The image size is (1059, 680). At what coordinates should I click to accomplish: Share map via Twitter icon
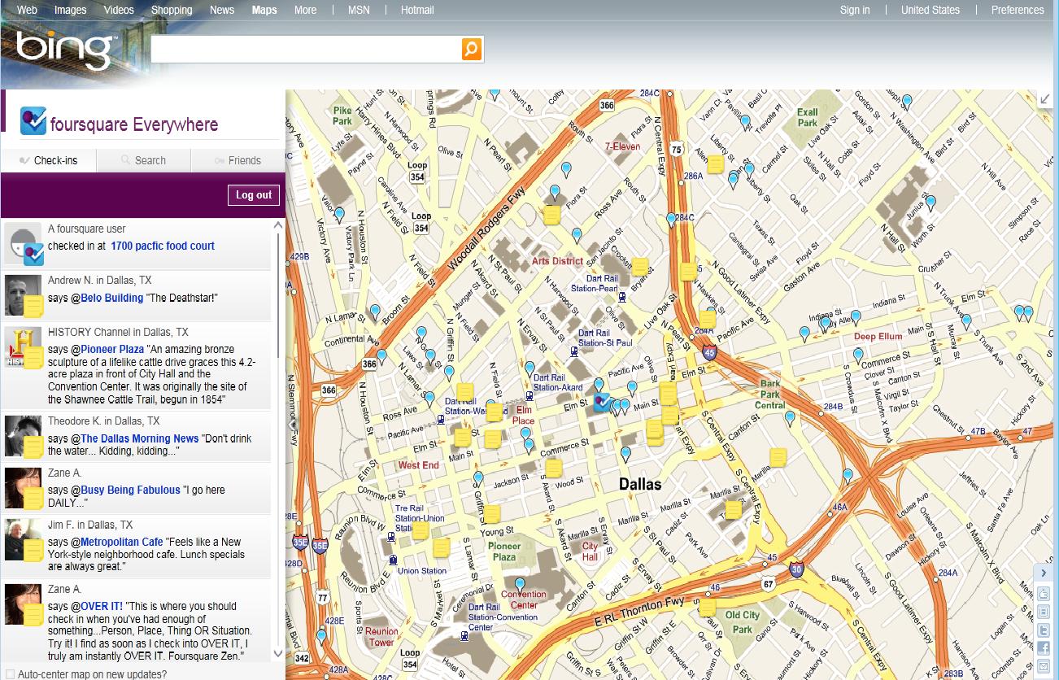(1044, 630)
